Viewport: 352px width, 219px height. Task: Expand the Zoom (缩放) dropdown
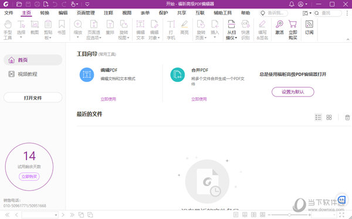click(x=78, y=37)
